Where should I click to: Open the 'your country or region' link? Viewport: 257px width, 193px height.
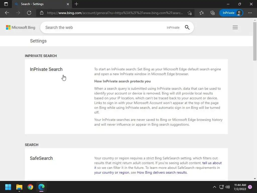click(x=111, y=172)
